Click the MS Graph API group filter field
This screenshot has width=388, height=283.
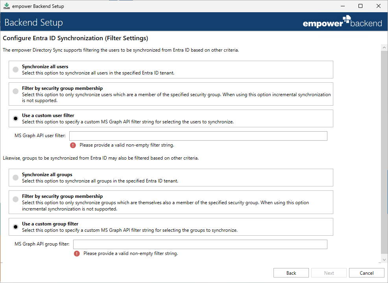[200, 244]
